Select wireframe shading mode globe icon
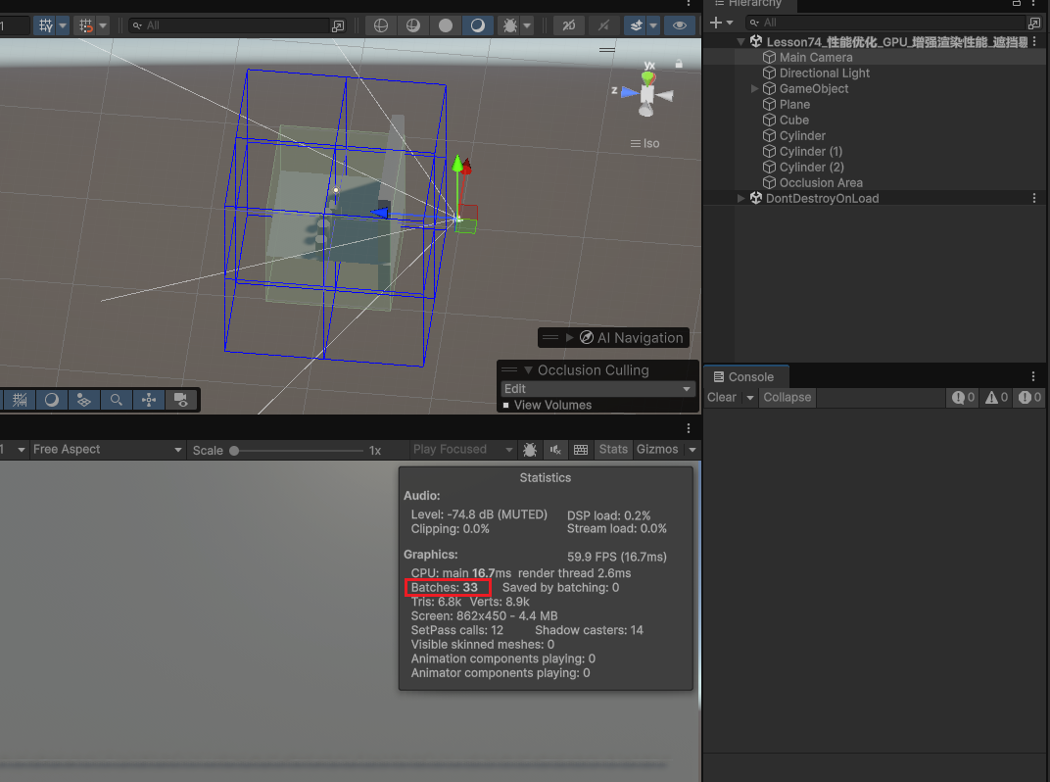This screenshot has height=782, width=1050. coord(381,25)
